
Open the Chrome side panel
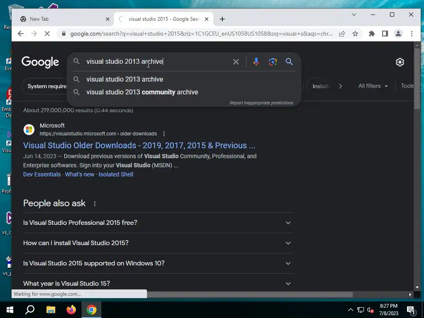385,34
